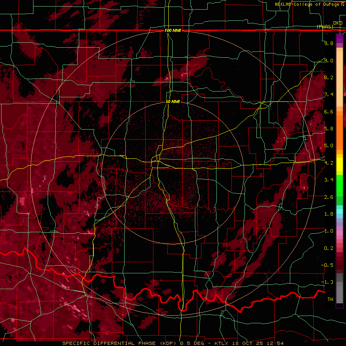Click the -0.5 legend value
This screenshot has width=346, height=346.
(x=327, y=265)
